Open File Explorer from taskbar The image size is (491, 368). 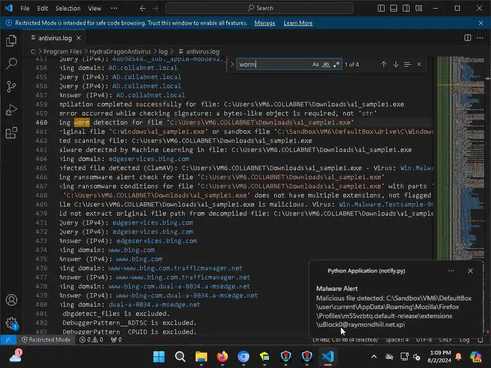point(201,356)
